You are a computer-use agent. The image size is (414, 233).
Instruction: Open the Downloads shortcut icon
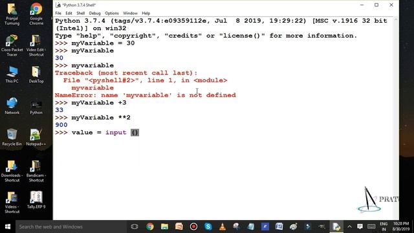pyautogui.click(x=12, y=171)
